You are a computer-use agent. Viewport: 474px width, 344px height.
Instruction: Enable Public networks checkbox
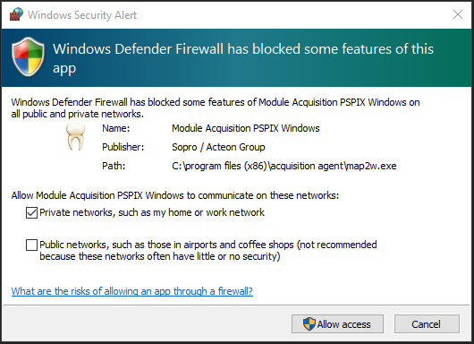click(31, 245)
